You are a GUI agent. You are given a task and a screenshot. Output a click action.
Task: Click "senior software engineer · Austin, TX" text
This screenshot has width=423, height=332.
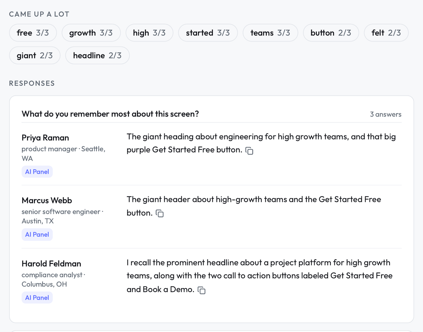point(62,216)
